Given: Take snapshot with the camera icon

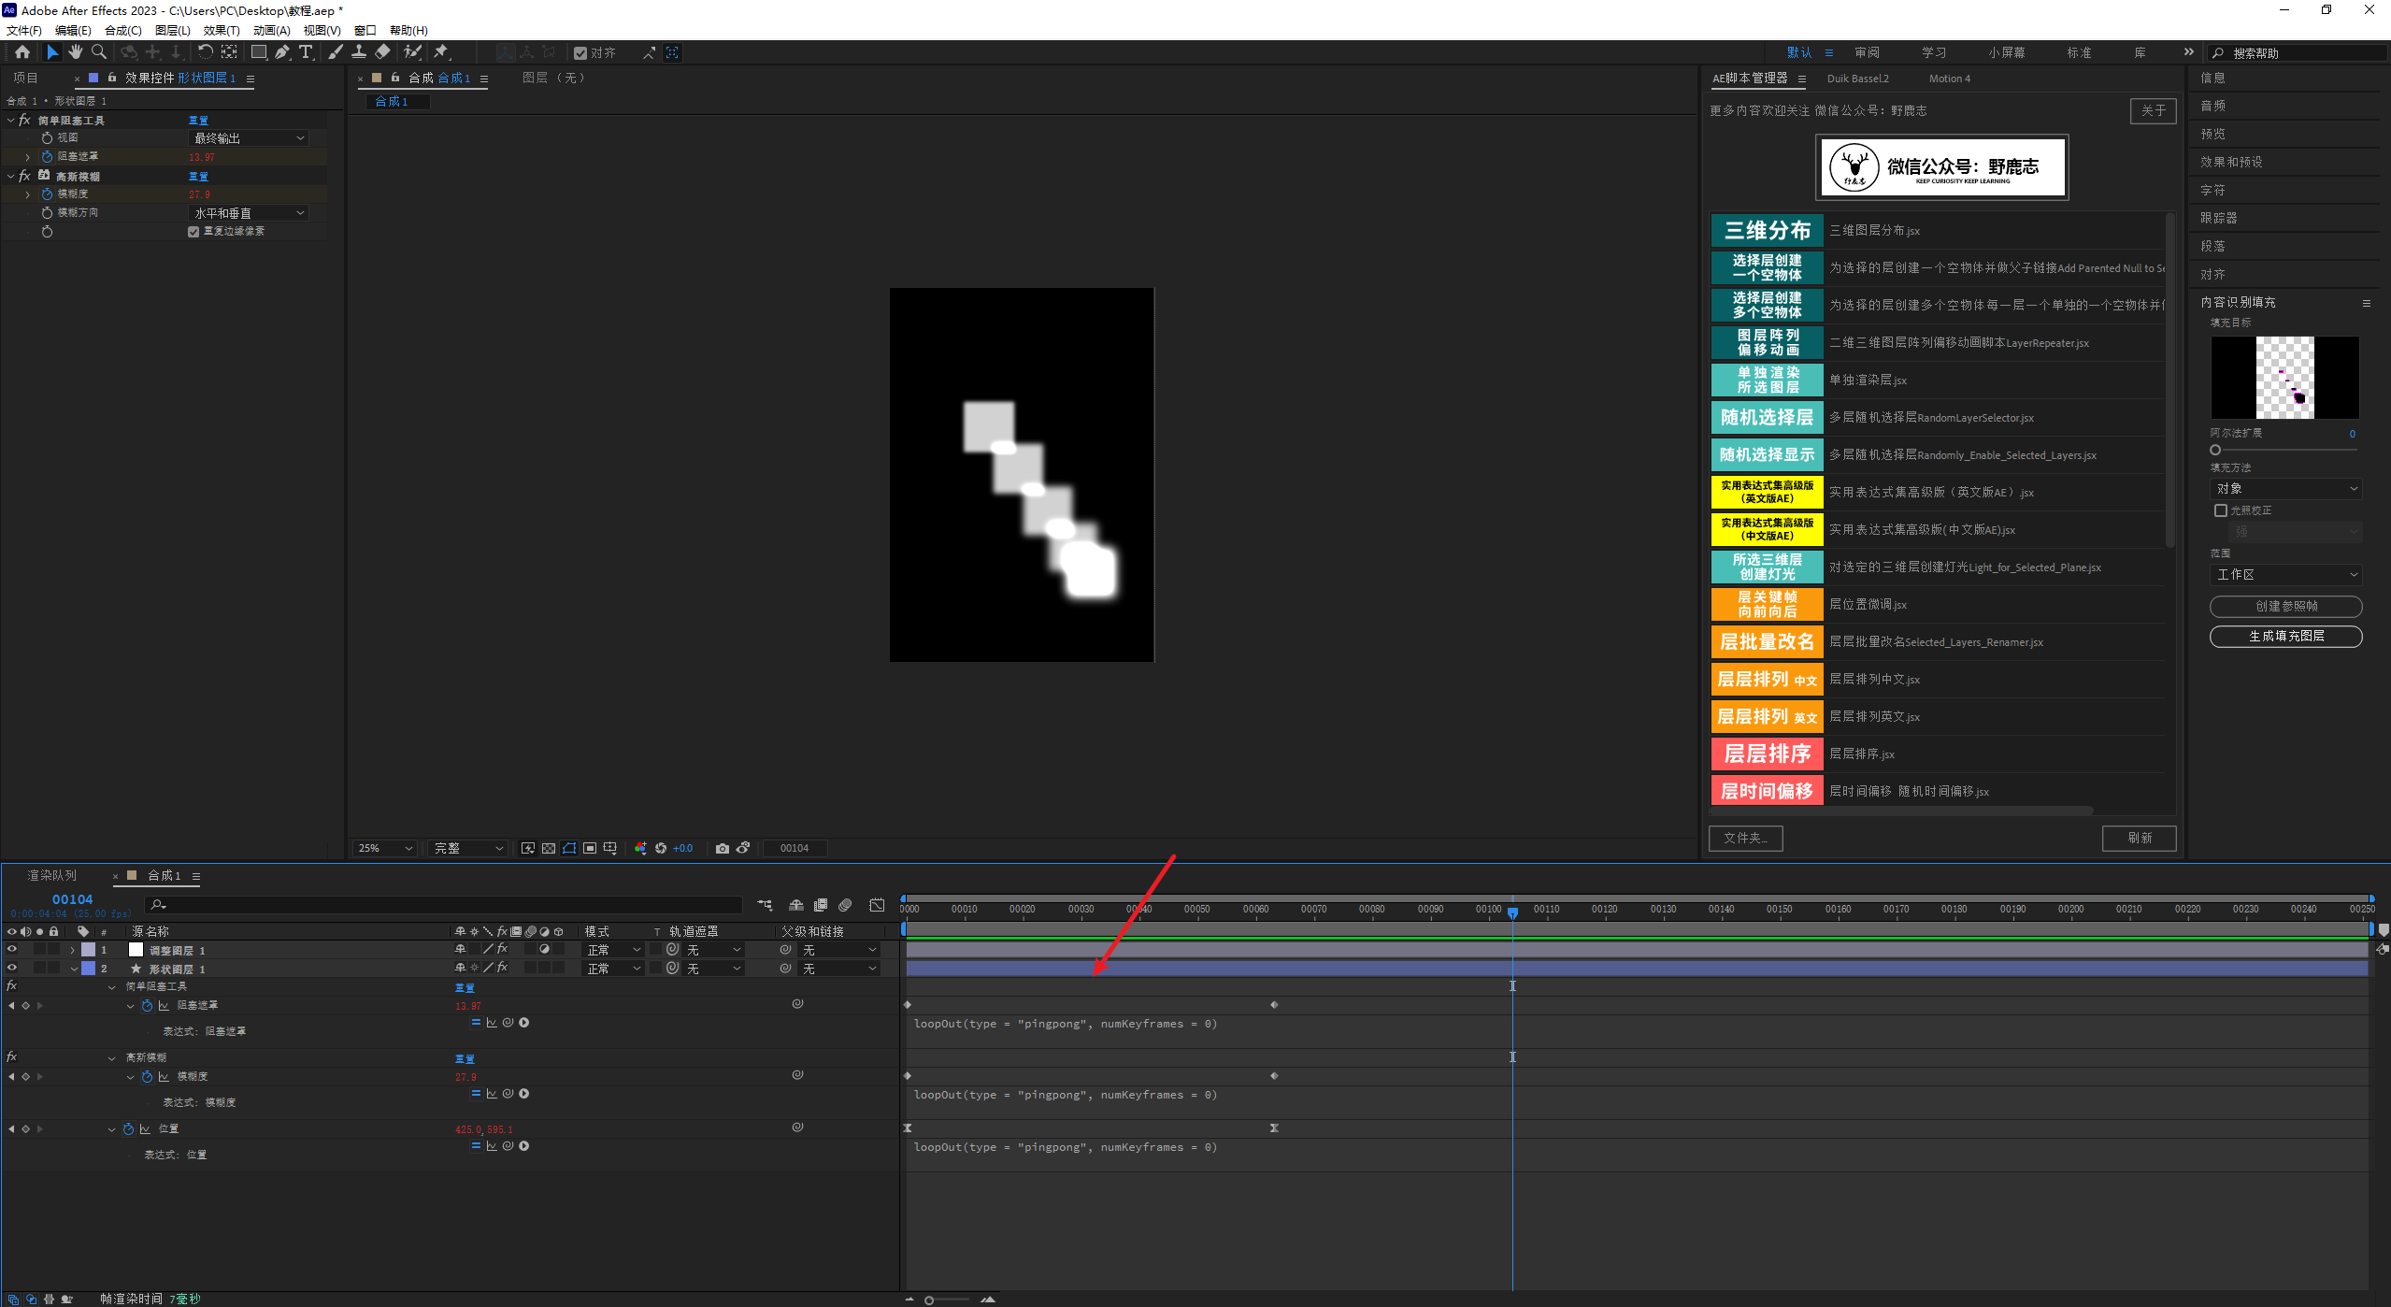Looking at the screenshot, I should [722, 848].
